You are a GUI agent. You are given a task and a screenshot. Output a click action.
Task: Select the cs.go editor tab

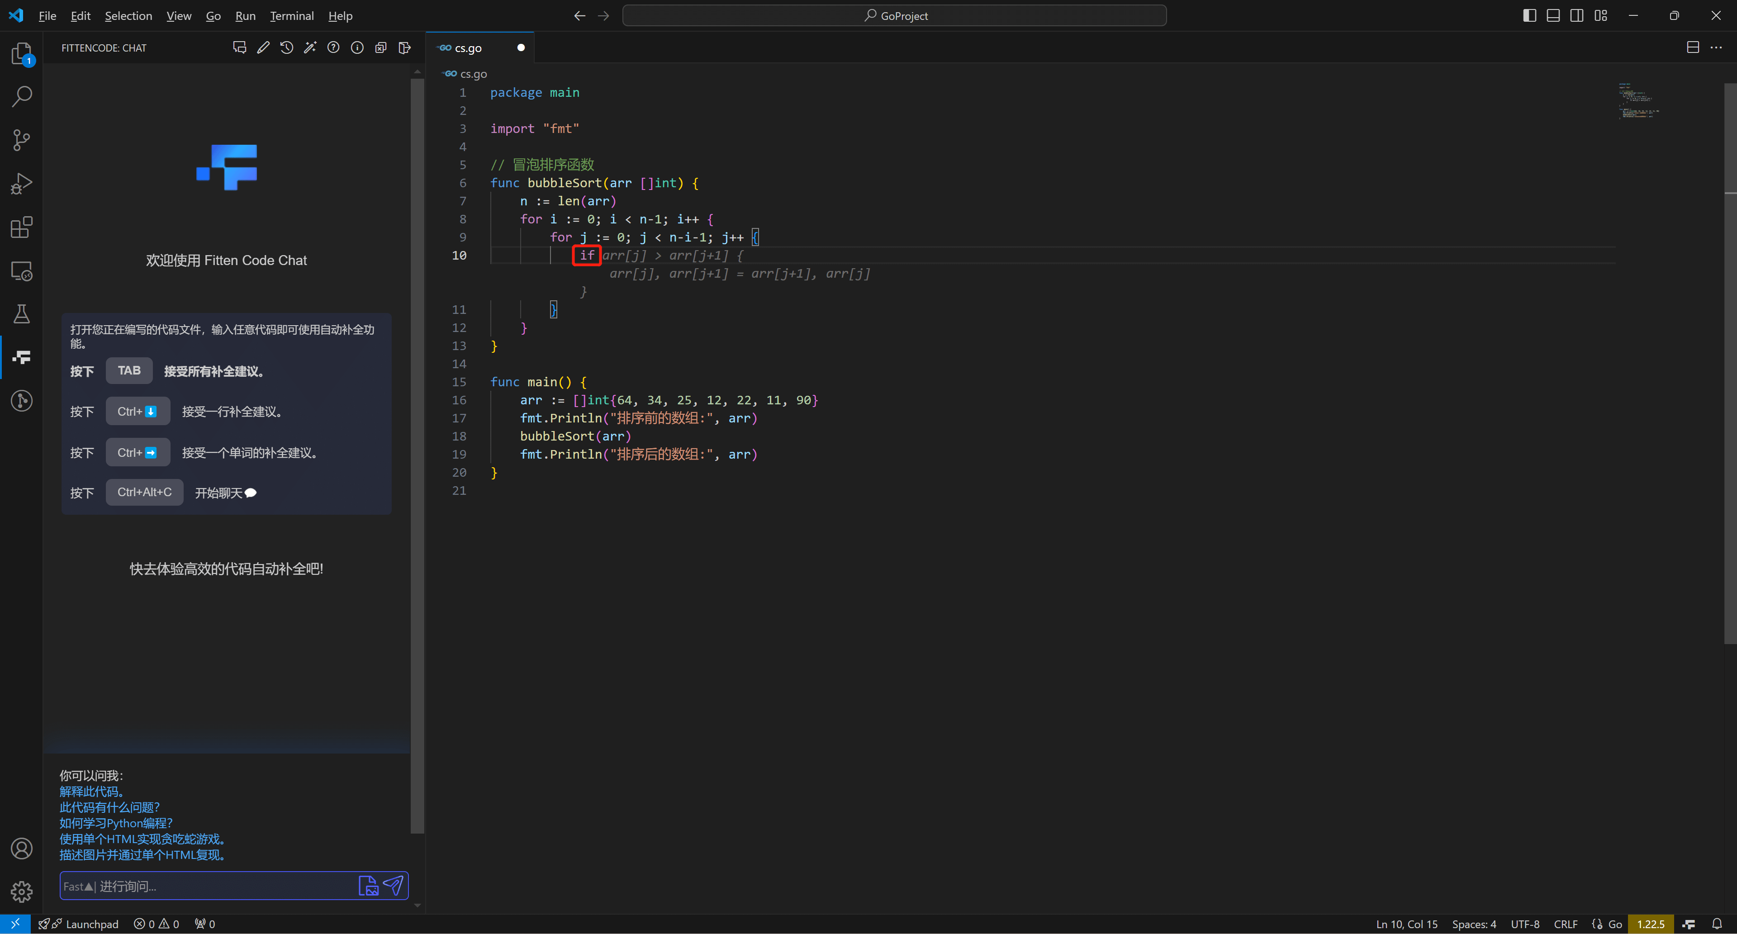click(x=468, y=48)
